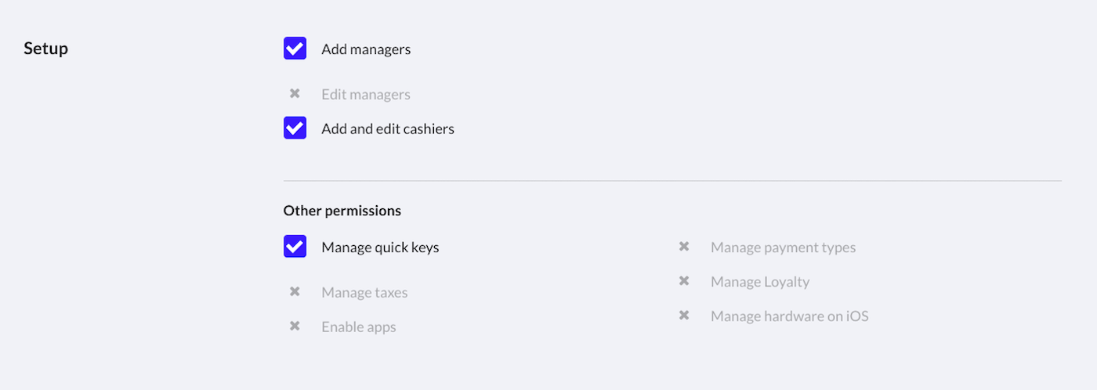Click the Enable apps label text
Image resolution: width=1097 pixels, height=390 pixels.
click(x=359, y=327)
